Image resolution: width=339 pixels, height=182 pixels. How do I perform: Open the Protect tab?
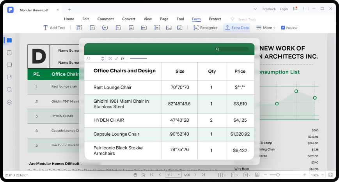[x=215, y=19]
